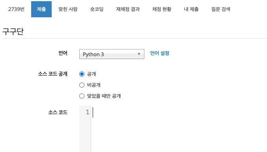Open the 2739번 problem tab
Viewport: 267px width, 152px height.
[x=16, y=9]
